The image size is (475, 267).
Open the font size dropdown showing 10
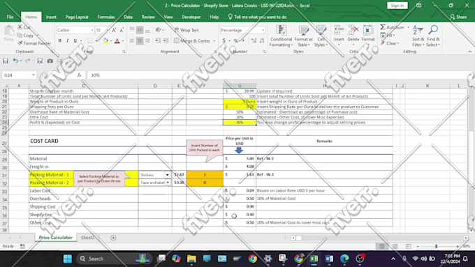(x=108, y=30)
